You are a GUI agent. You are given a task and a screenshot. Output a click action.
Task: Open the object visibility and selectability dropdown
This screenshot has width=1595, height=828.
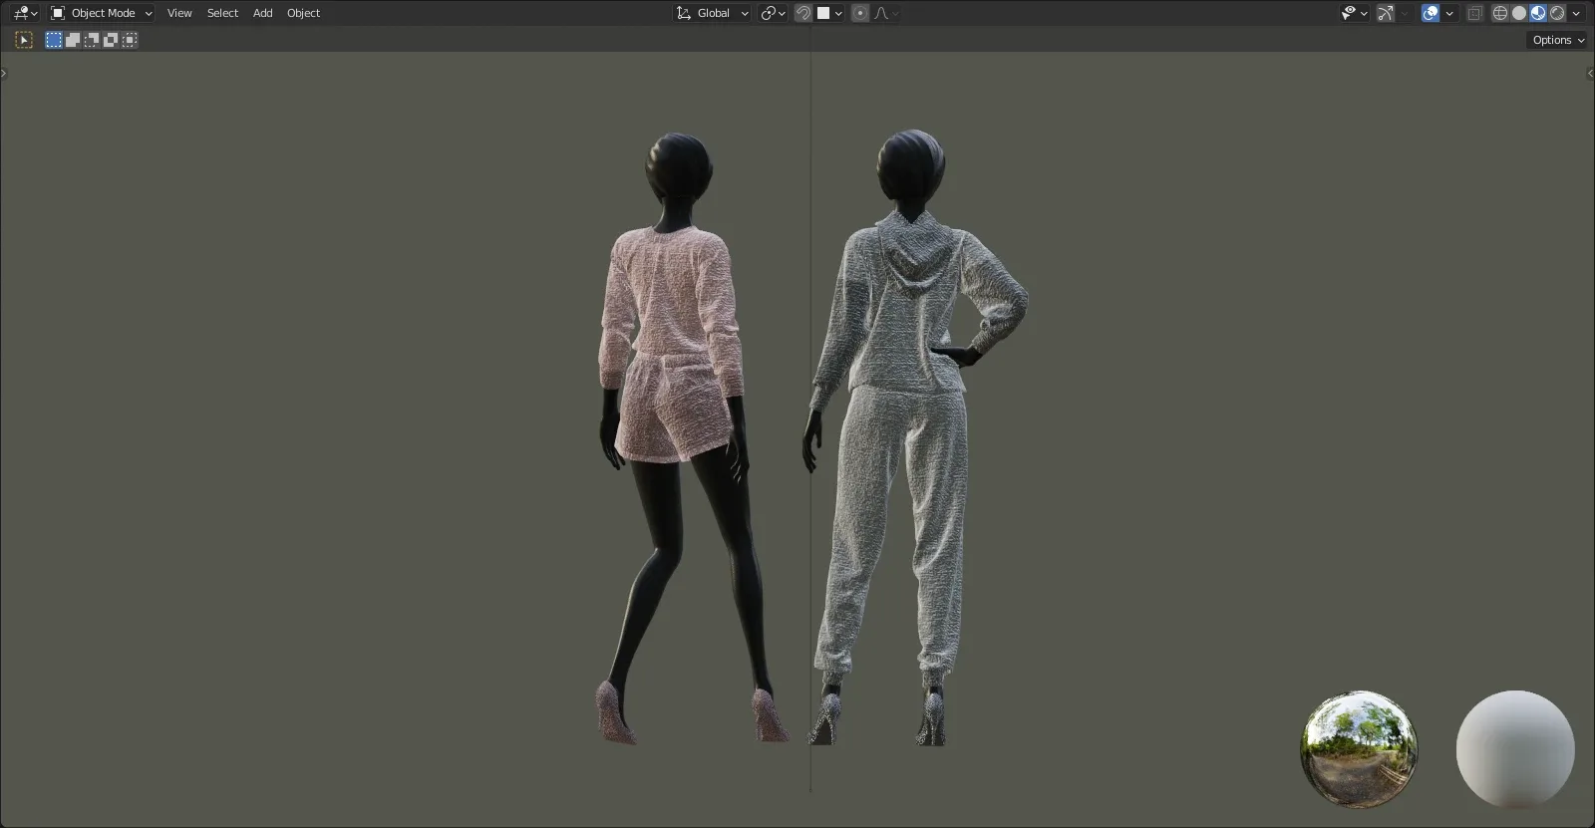[x=1354, y=13]
